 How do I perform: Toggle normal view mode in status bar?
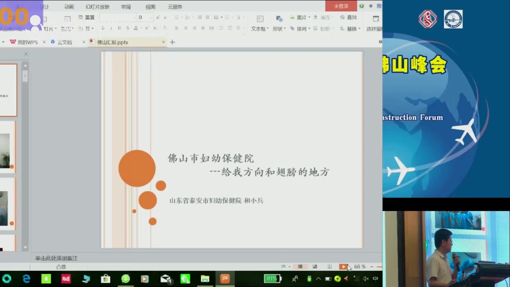click(x=300, y=267)
